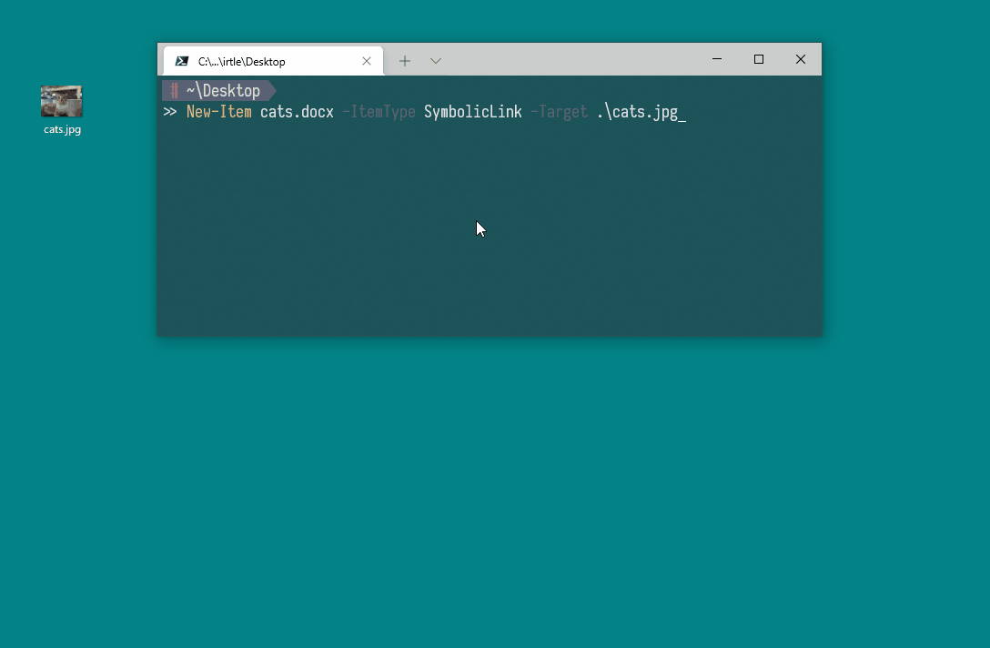The width and height of the screenshot is (990, 648).
Task: Click the -ItemType parameter text
Action: pyautogui.click(x=379, y=113)
